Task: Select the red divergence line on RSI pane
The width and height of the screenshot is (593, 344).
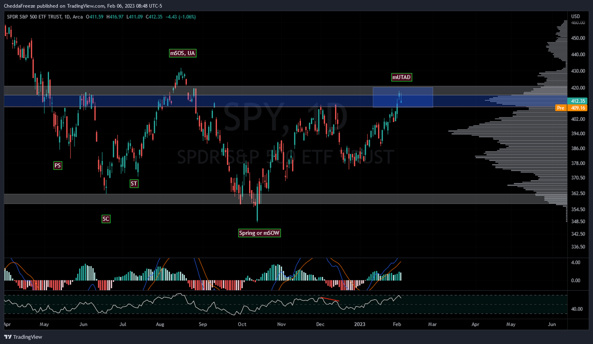Action: [x=329, y=300]
